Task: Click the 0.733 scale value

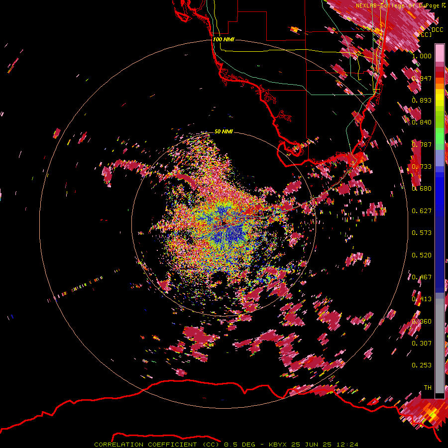Action: click(422, 167)
